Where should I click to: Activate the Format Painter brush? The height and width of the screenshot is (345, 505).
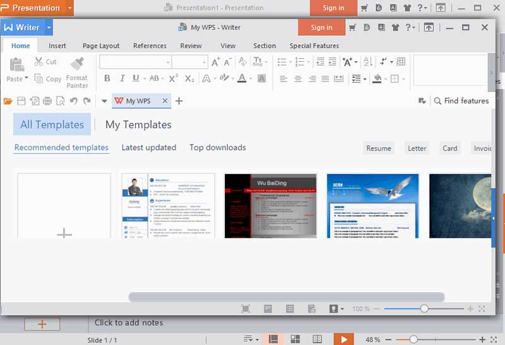click(x=77, y=64)
